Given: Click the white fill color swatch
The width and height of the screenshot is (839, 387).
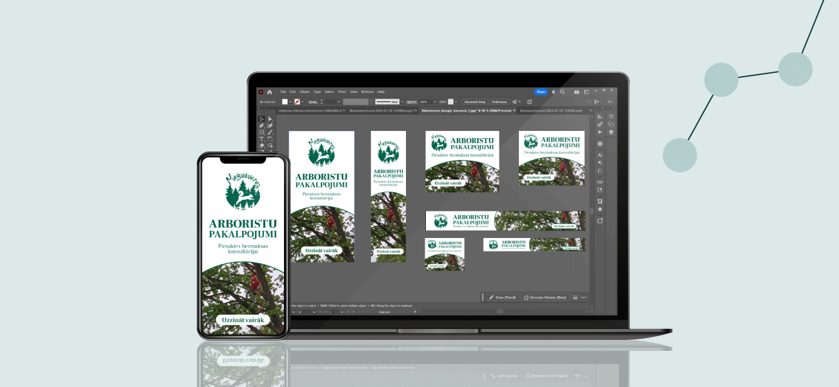Looking at the screenshot, I should tap(285, 102).
